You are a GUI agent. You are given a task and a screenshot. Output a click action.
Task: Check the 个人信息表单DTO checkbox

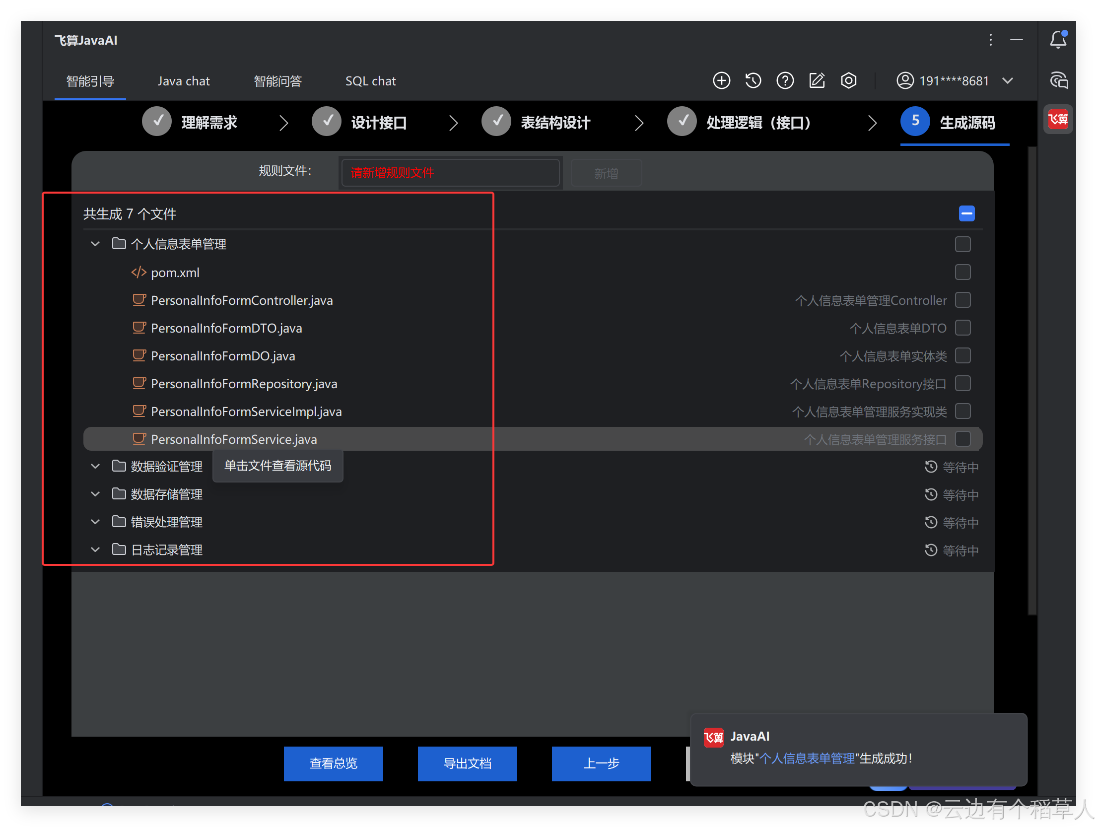click(962, 328)
